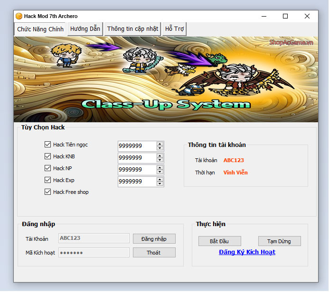329x292 pixels.
Task: Toggle the Hack Tiên ngọc checkbox
Action: [47, 145]
